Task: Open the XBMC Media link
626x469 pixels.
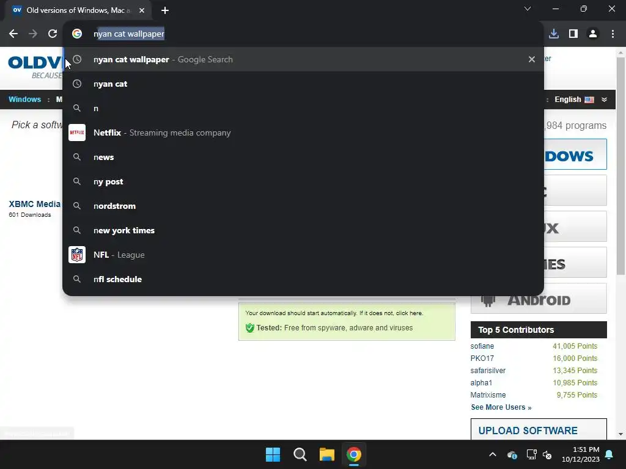Action: tap(35, 204)
